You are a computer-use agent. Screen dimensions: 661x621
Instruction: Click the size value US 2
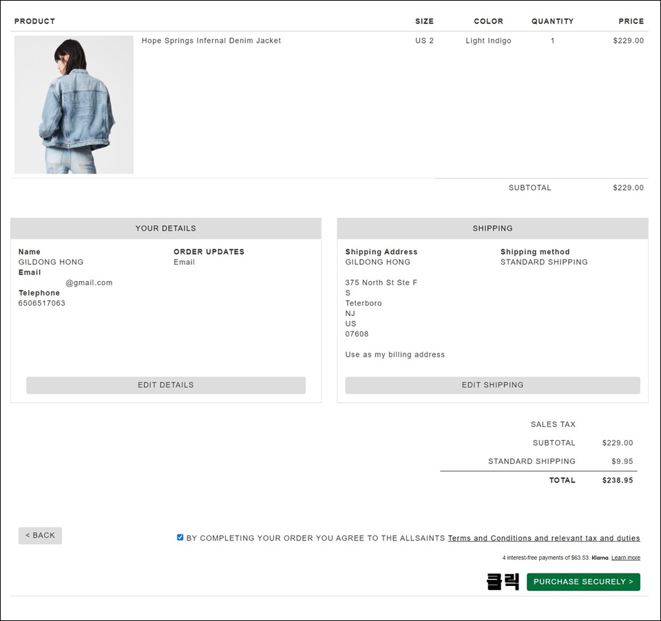(x=424, y=41)
